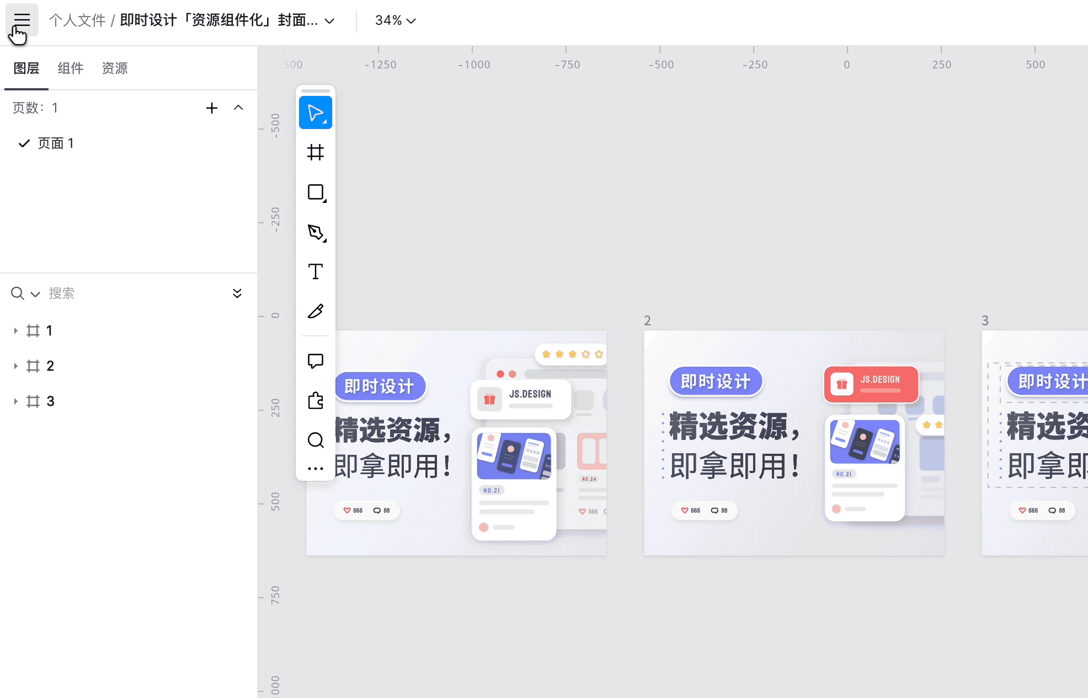Collapse the pages list with chevron
The height and width of the screenshot is (698, 1088).
[x=238, y=108]
